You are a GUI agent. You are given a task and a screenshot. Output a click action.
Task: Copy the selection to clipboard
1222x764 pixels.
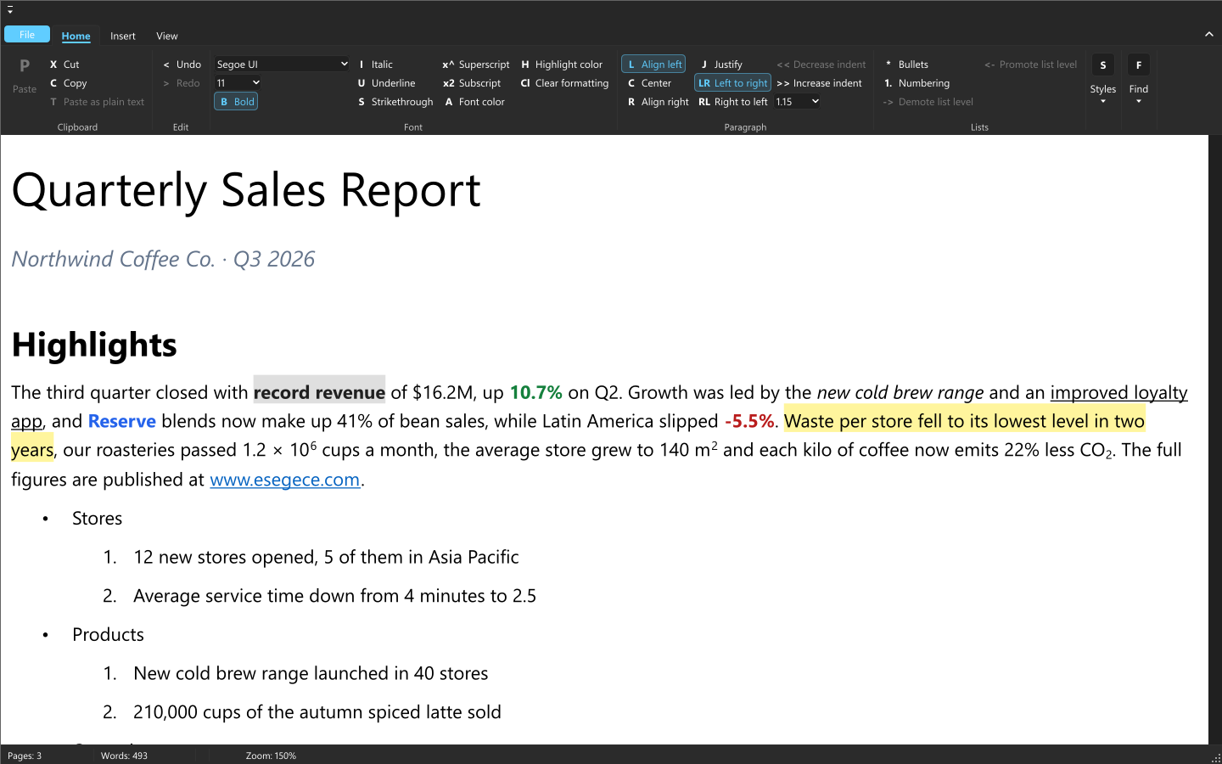tap(69, 83)
